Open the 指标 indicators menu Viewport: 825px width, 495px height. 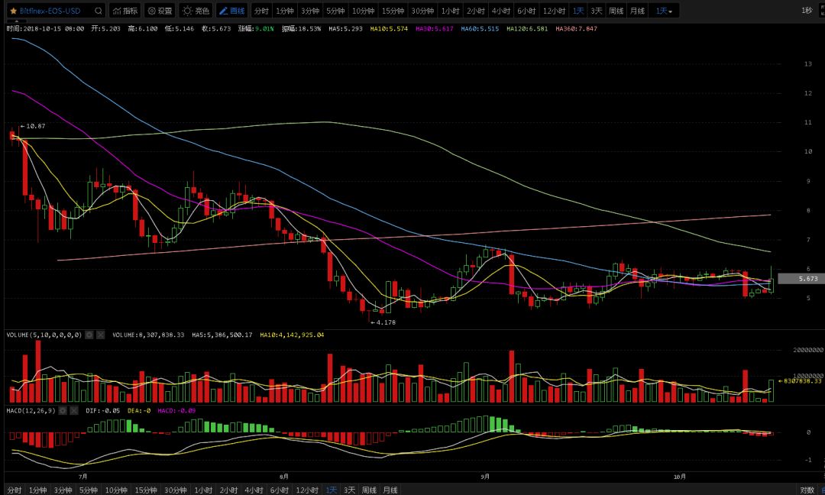[x=125, y=11]
